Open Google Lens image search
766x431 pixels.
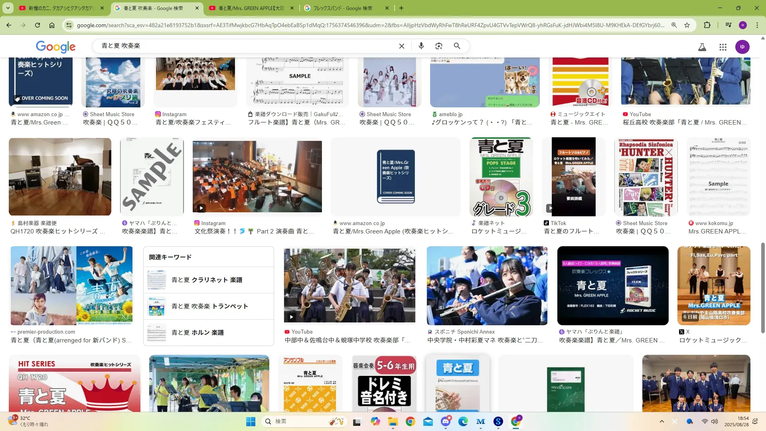click(x=439, y=46)
